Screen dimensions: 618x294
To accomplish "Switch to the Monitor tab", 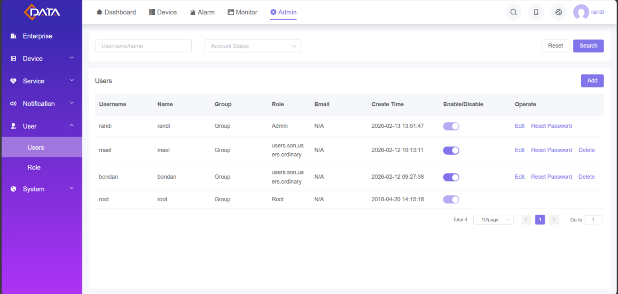I will pos(242,13).
